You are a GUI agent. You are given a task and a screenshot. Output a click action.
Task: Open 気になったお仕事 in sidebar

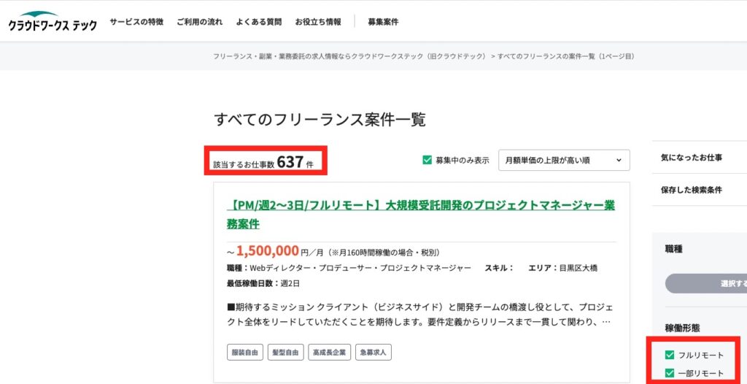(691, 158)
